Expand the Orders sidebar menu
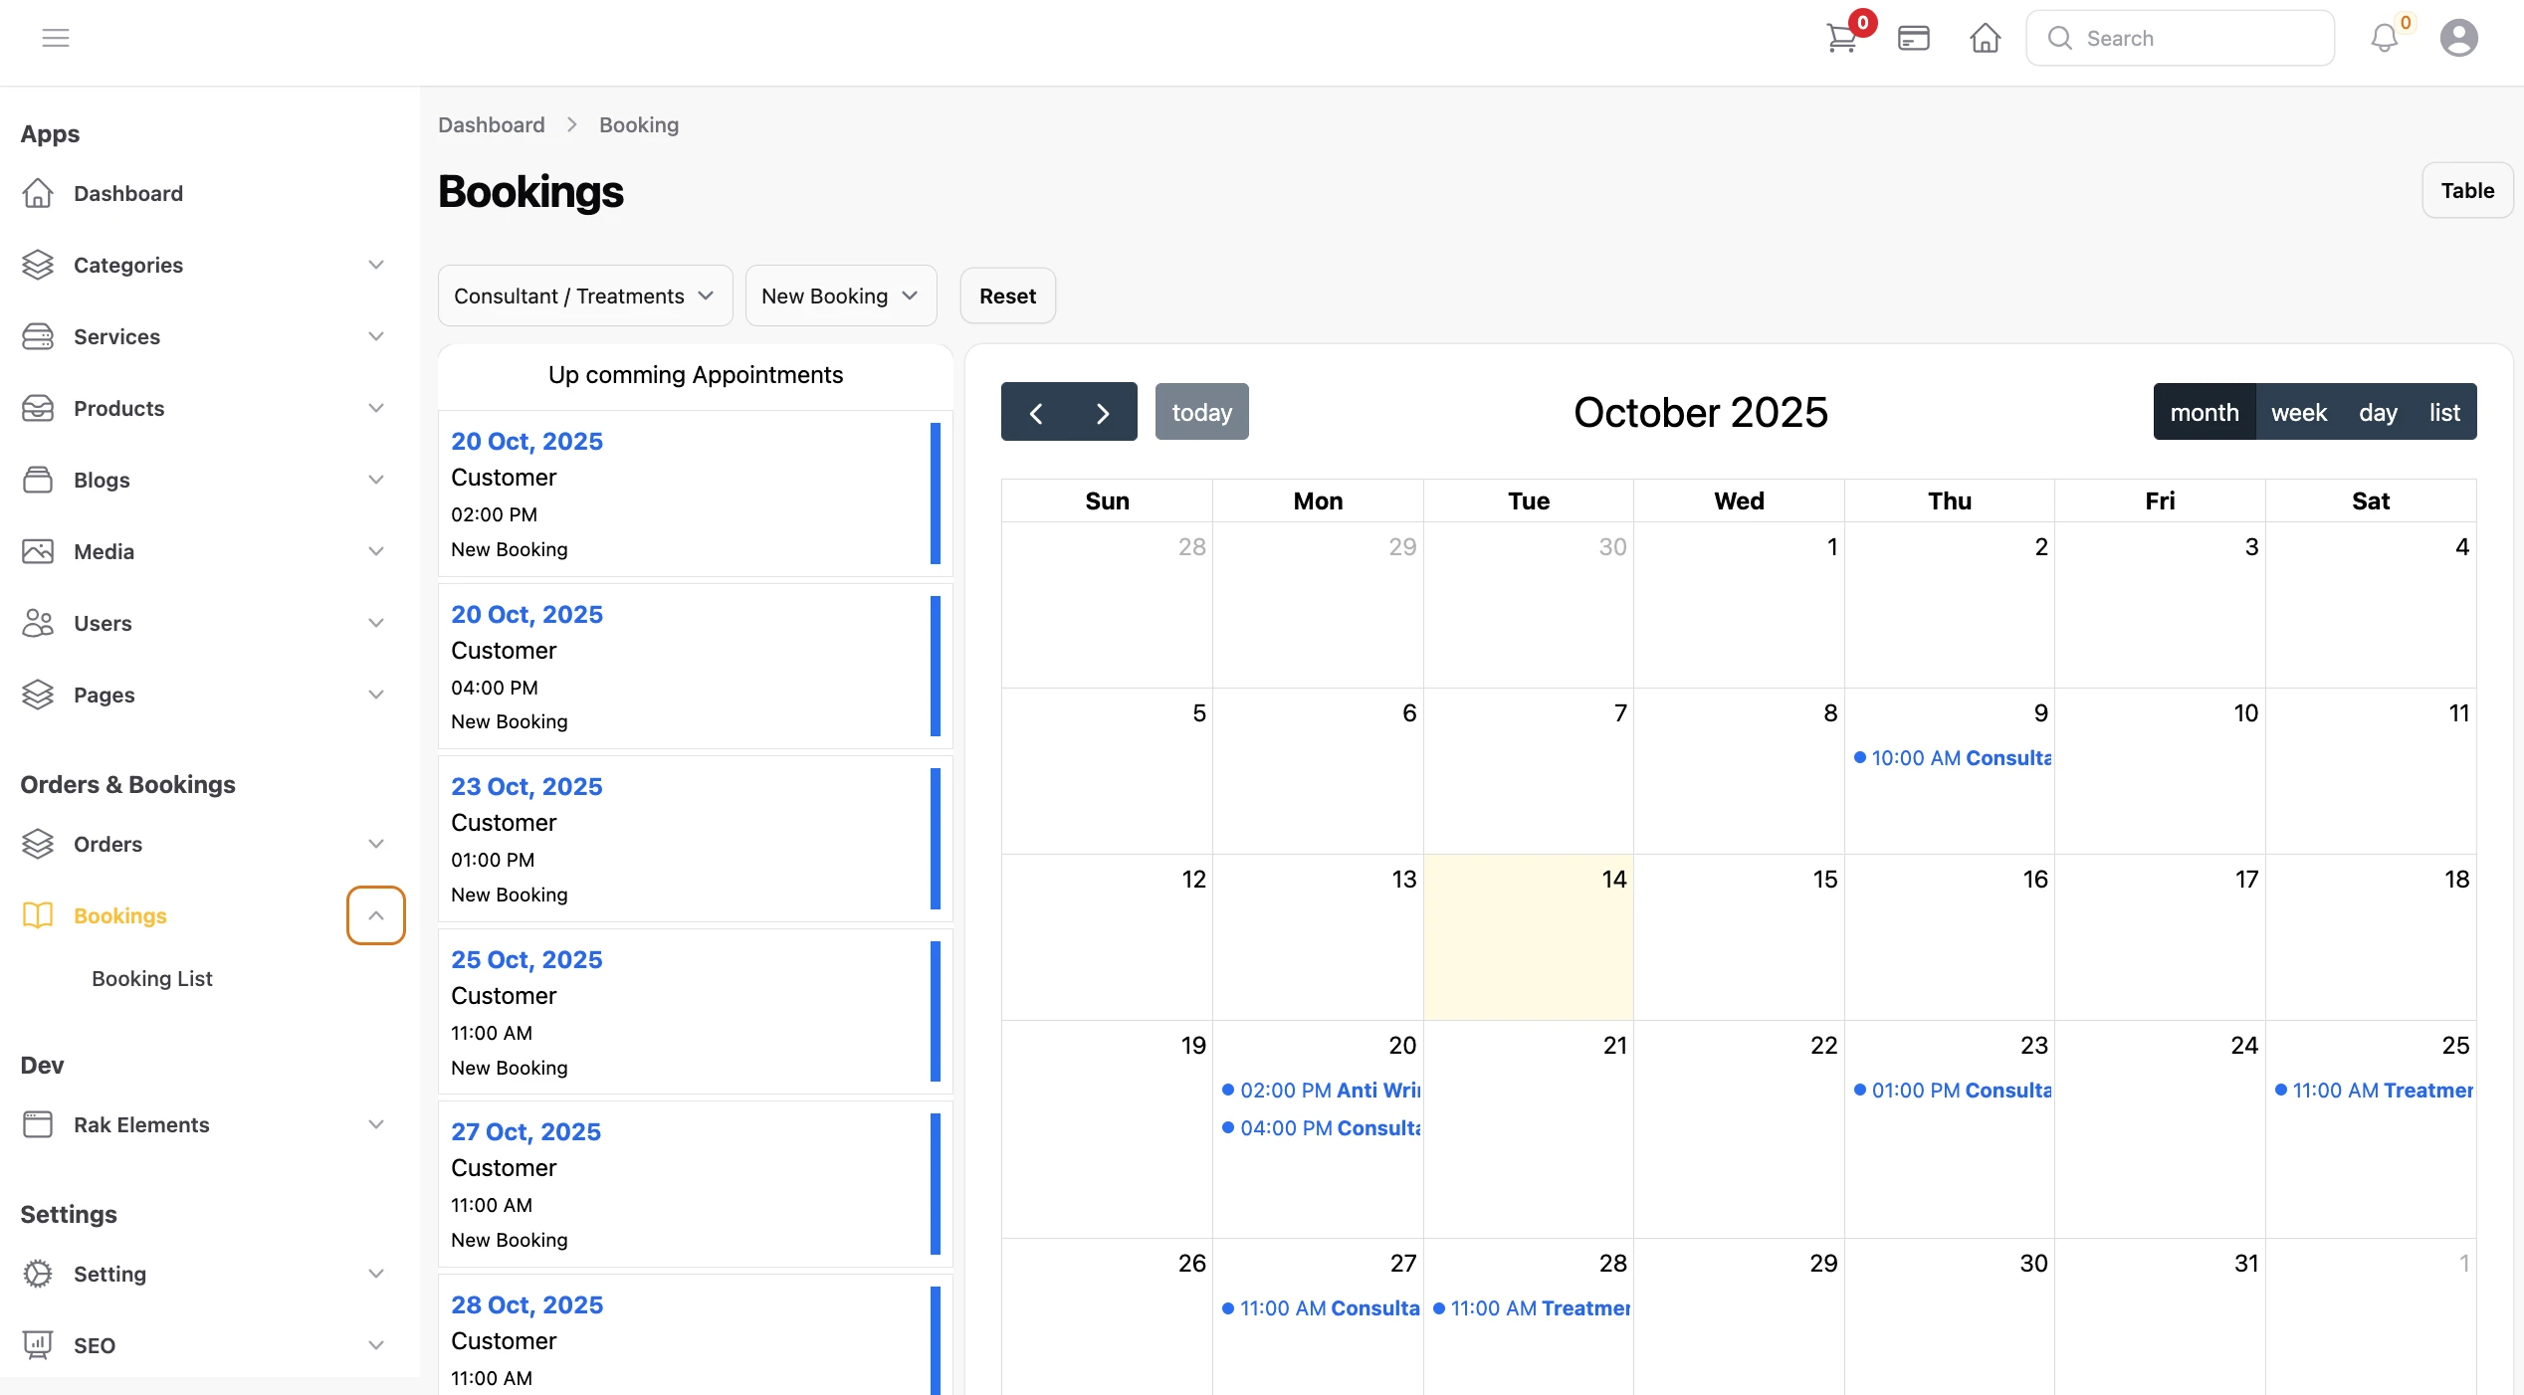The height and width of the screenshot is (1395, 2524). click(x=375, y=844)
